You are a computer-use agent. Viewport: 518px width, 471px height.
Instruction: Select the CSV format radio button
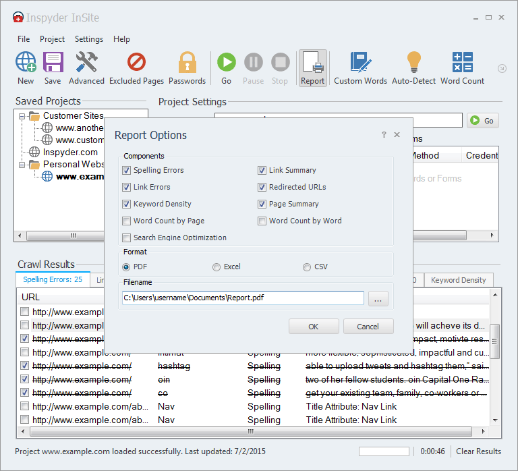tap(307, 267)
